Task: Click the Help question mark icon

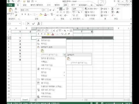Action: pos(114,1)
